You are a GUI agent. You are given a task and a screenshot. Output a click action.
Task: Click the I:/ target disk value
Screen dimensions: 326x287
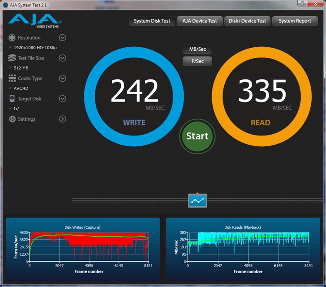16,109
